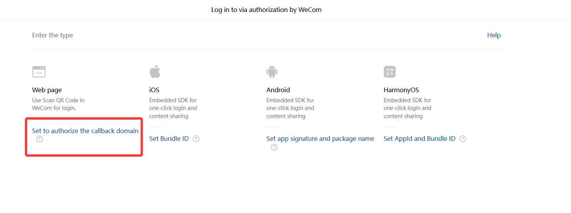Open help tooltip under callback domain link

tap(39, 139)
